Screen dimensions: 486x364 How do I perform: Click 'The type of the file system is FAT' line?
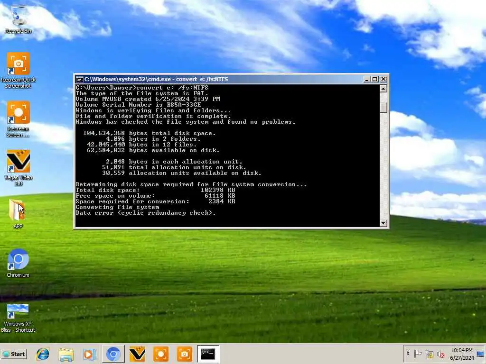[142, 93]
